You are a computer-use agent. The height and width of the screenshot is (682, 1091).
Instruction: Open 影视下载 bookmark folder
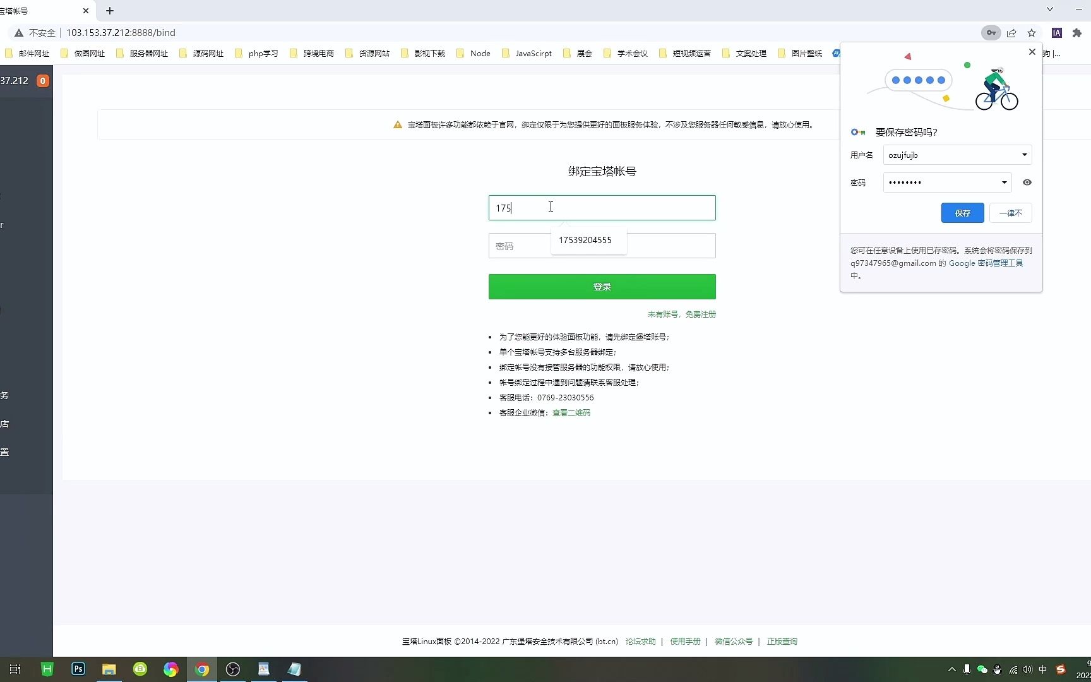[x=424, y=53]
